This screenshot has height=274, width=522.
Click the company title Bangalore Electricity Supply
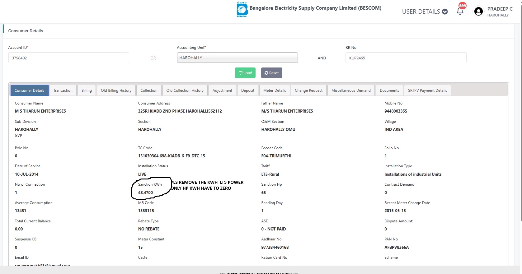[315, 8]
